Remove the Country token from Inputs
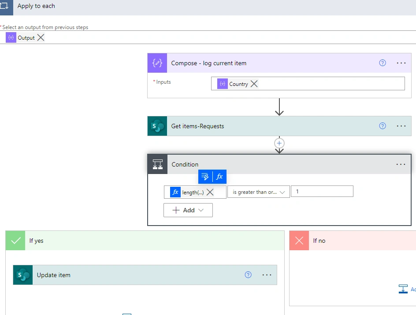 (x=254, y=84)
